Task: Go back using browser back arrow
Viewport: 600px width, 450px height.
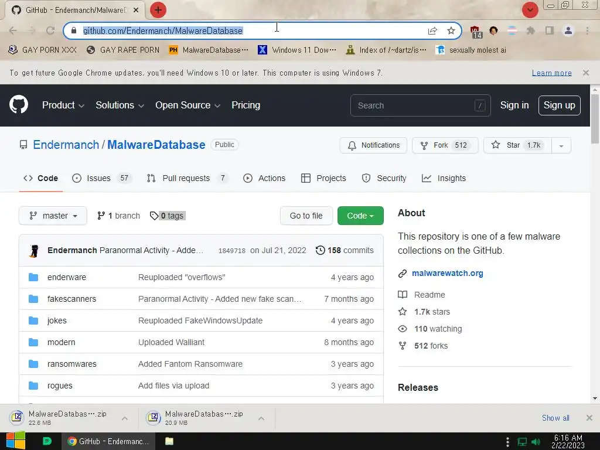Action: coord(13,30)
